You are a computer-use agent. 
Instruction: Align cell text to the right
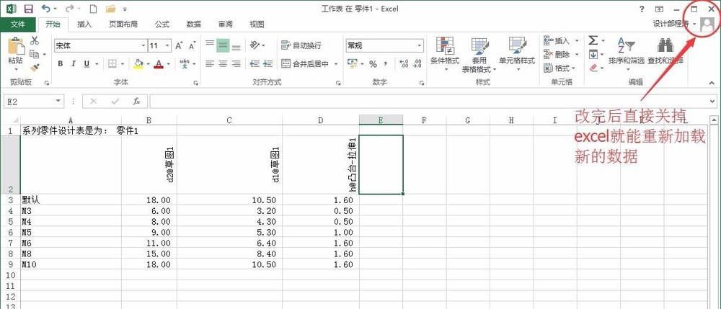tap(236, 64)
